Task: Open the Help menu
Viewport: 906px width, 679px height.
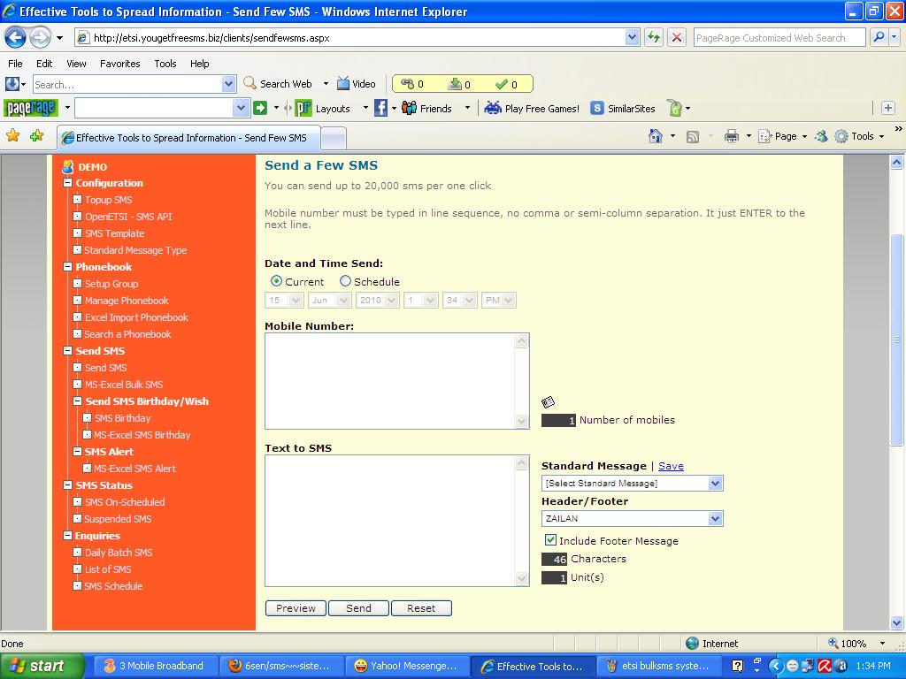Action: click(200, 64)
